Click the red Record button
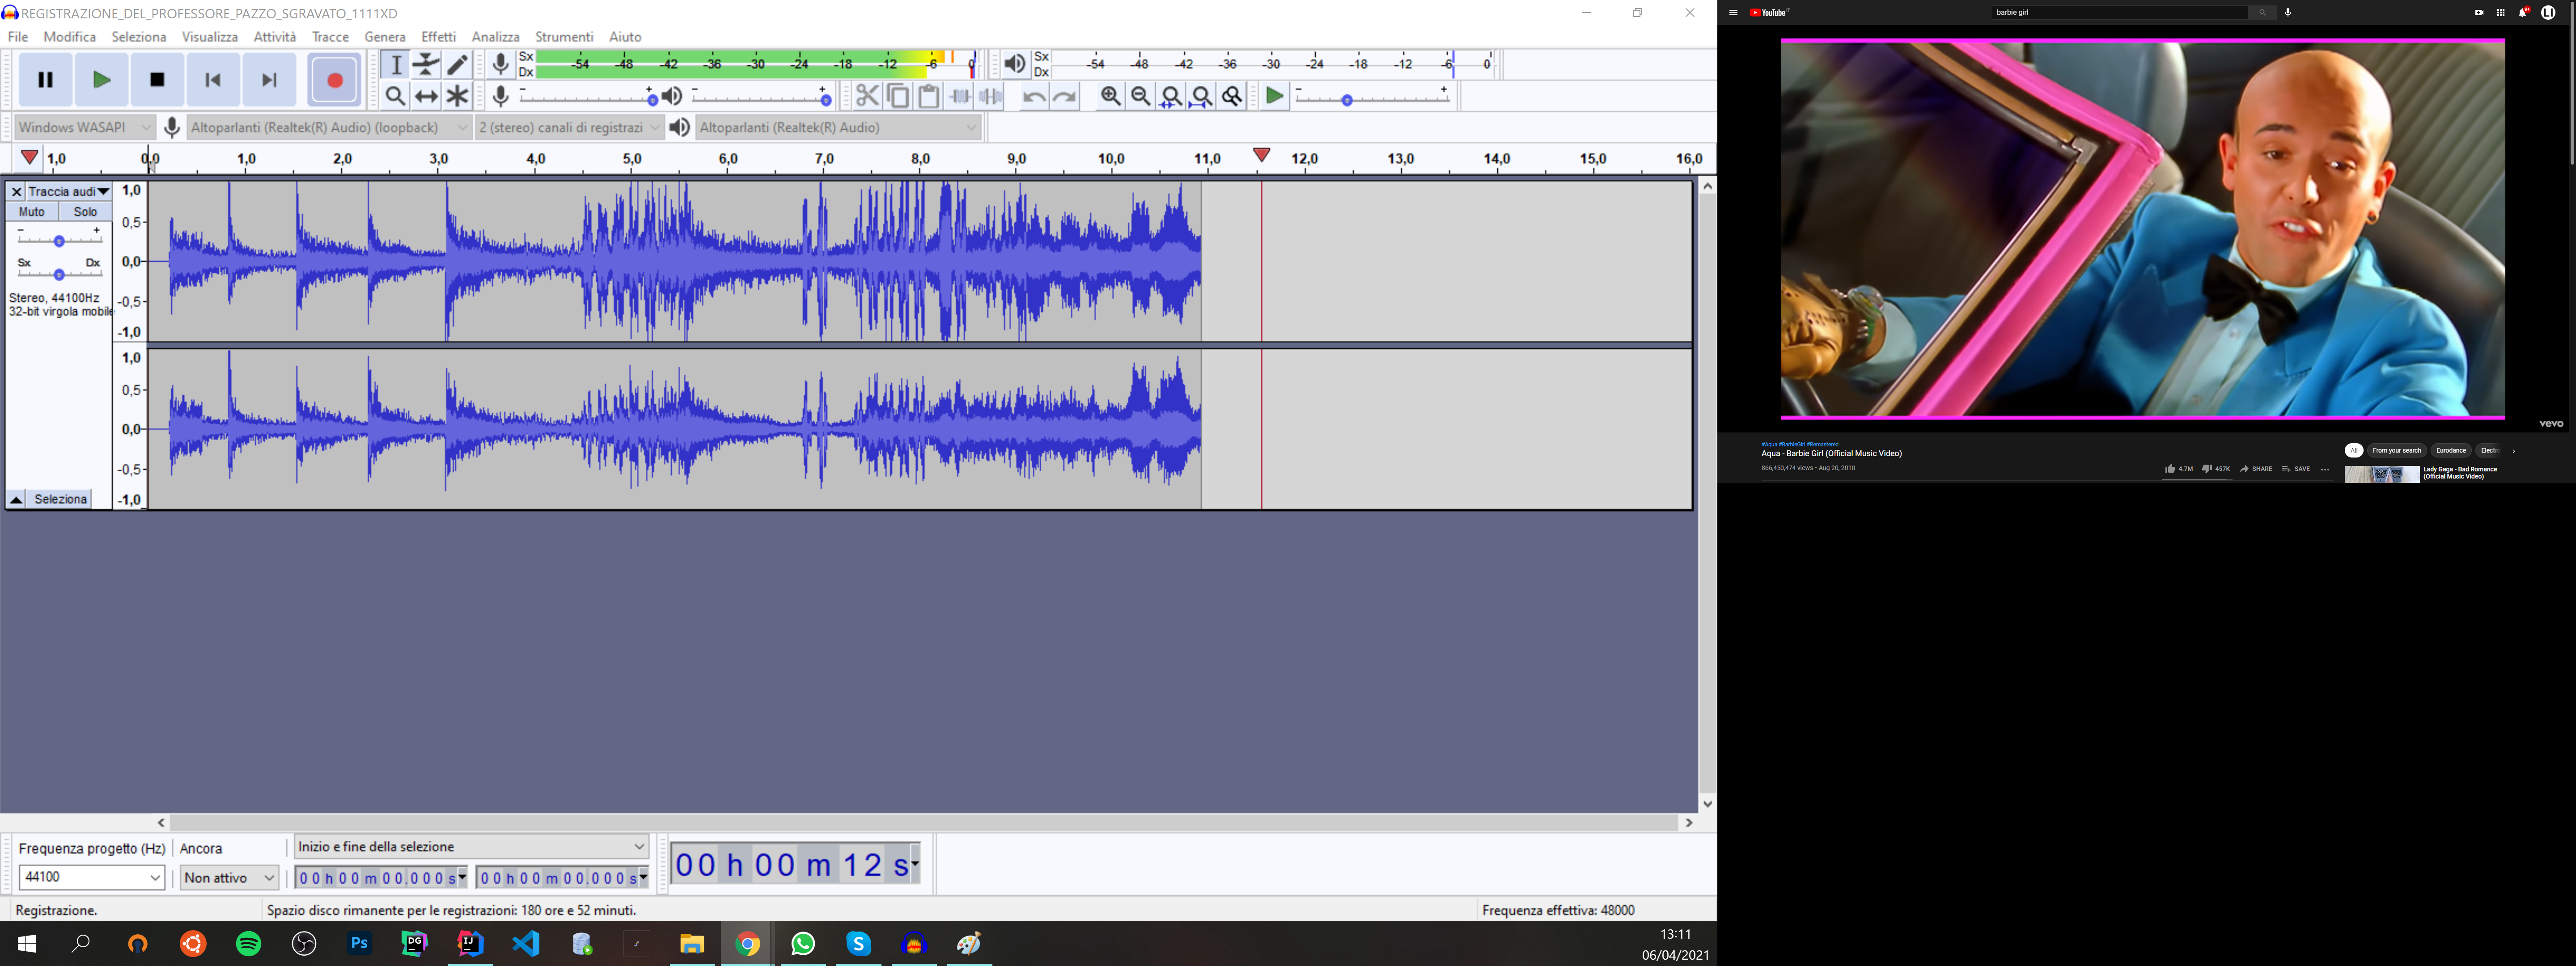The image size is (2576, 966). click(x=335, y=80)
